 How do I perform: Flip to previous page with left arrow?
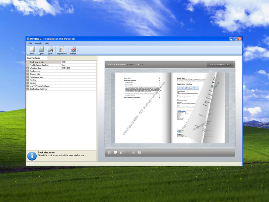coord(113,108)
